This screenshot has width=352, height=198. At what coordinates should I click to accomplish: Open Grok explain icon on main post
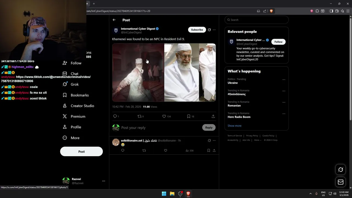tap(209, 30)
